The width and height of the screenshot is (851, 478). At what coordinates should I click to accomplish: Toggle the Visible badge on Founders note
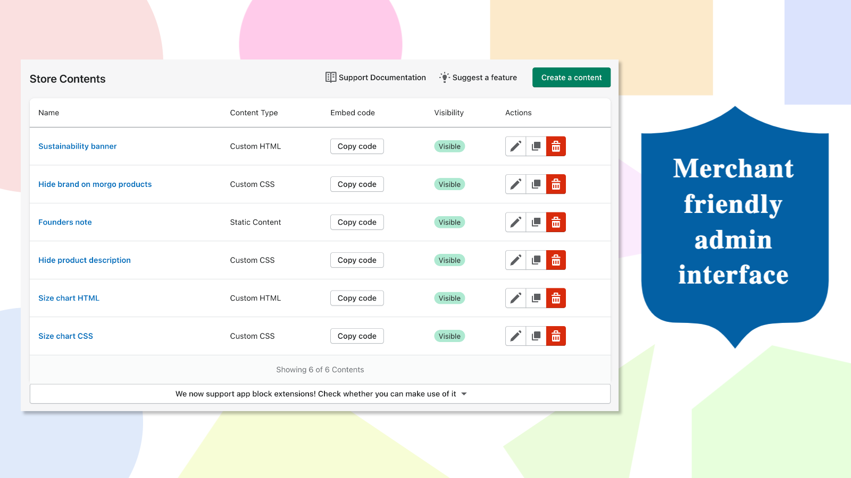449,222
